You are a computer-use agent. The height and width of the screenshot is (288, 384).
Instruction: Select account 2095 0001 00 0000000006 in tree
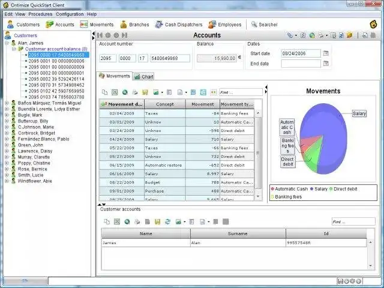pyautogui.click(x=56, y=61)
